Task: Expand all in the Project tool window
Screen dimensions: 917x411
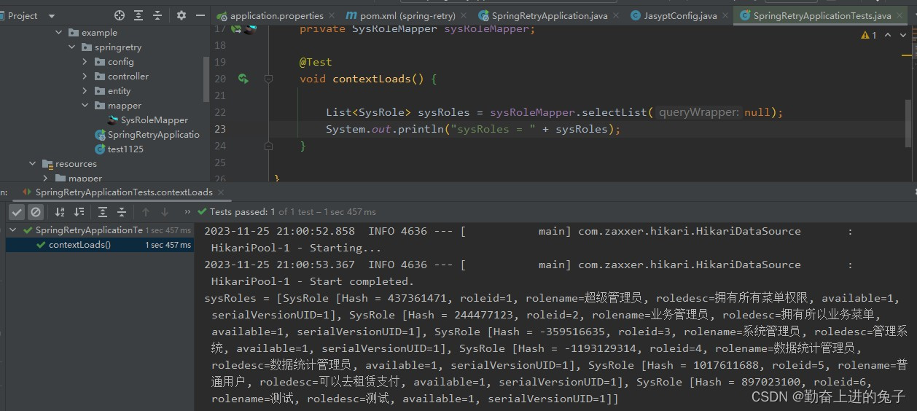Action: pos(139,15)
